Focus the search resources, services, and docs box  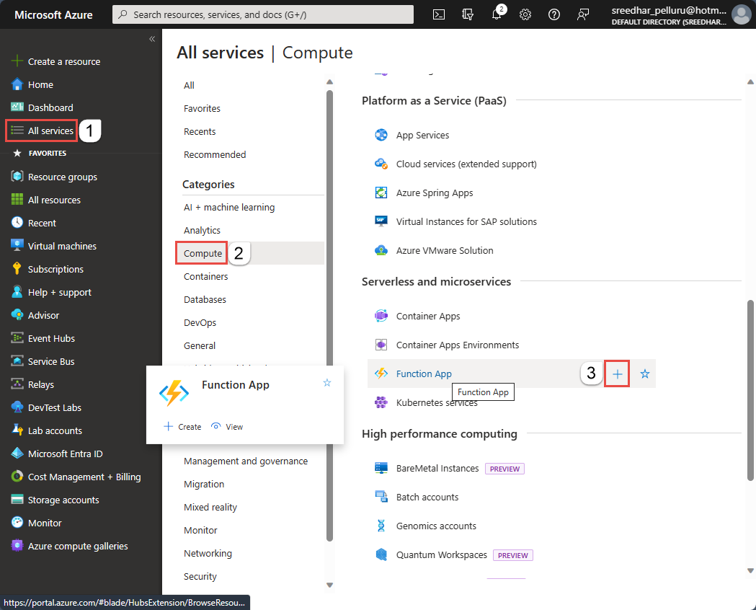coord(263,14)
